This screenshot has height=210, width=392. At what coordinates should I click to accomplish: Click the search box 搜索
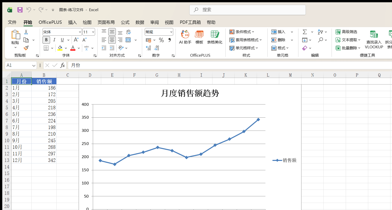pyautogui.click(x=248, y=10)
